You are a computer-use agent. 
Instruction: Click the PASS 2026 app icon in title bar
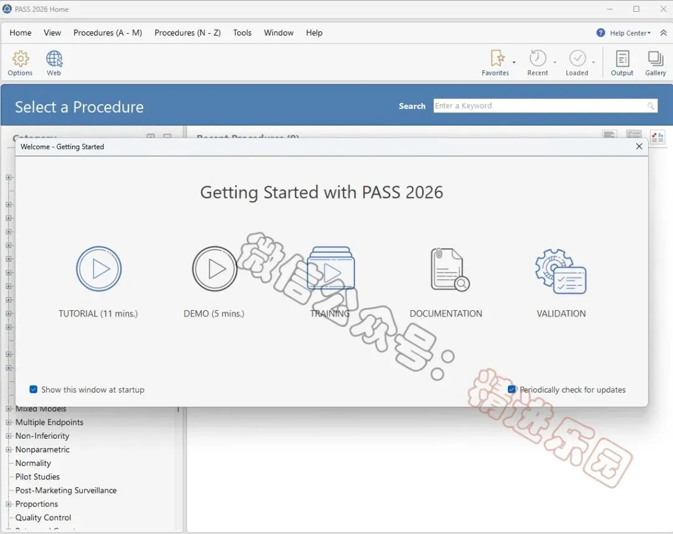click(x=7, y=9)
